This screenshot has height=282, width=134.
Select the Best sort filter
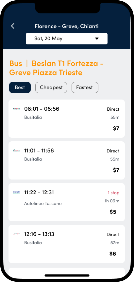click(20, 87)
